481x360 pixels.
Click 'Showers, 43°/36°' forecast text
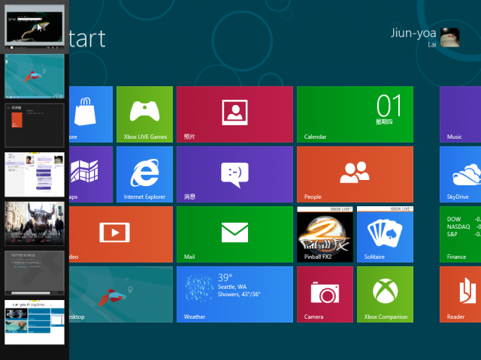point(239,294)
